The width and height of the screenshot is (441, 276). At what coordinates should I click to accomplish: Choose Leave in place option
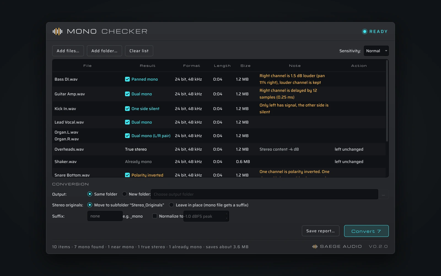click(x=171, y=205)
